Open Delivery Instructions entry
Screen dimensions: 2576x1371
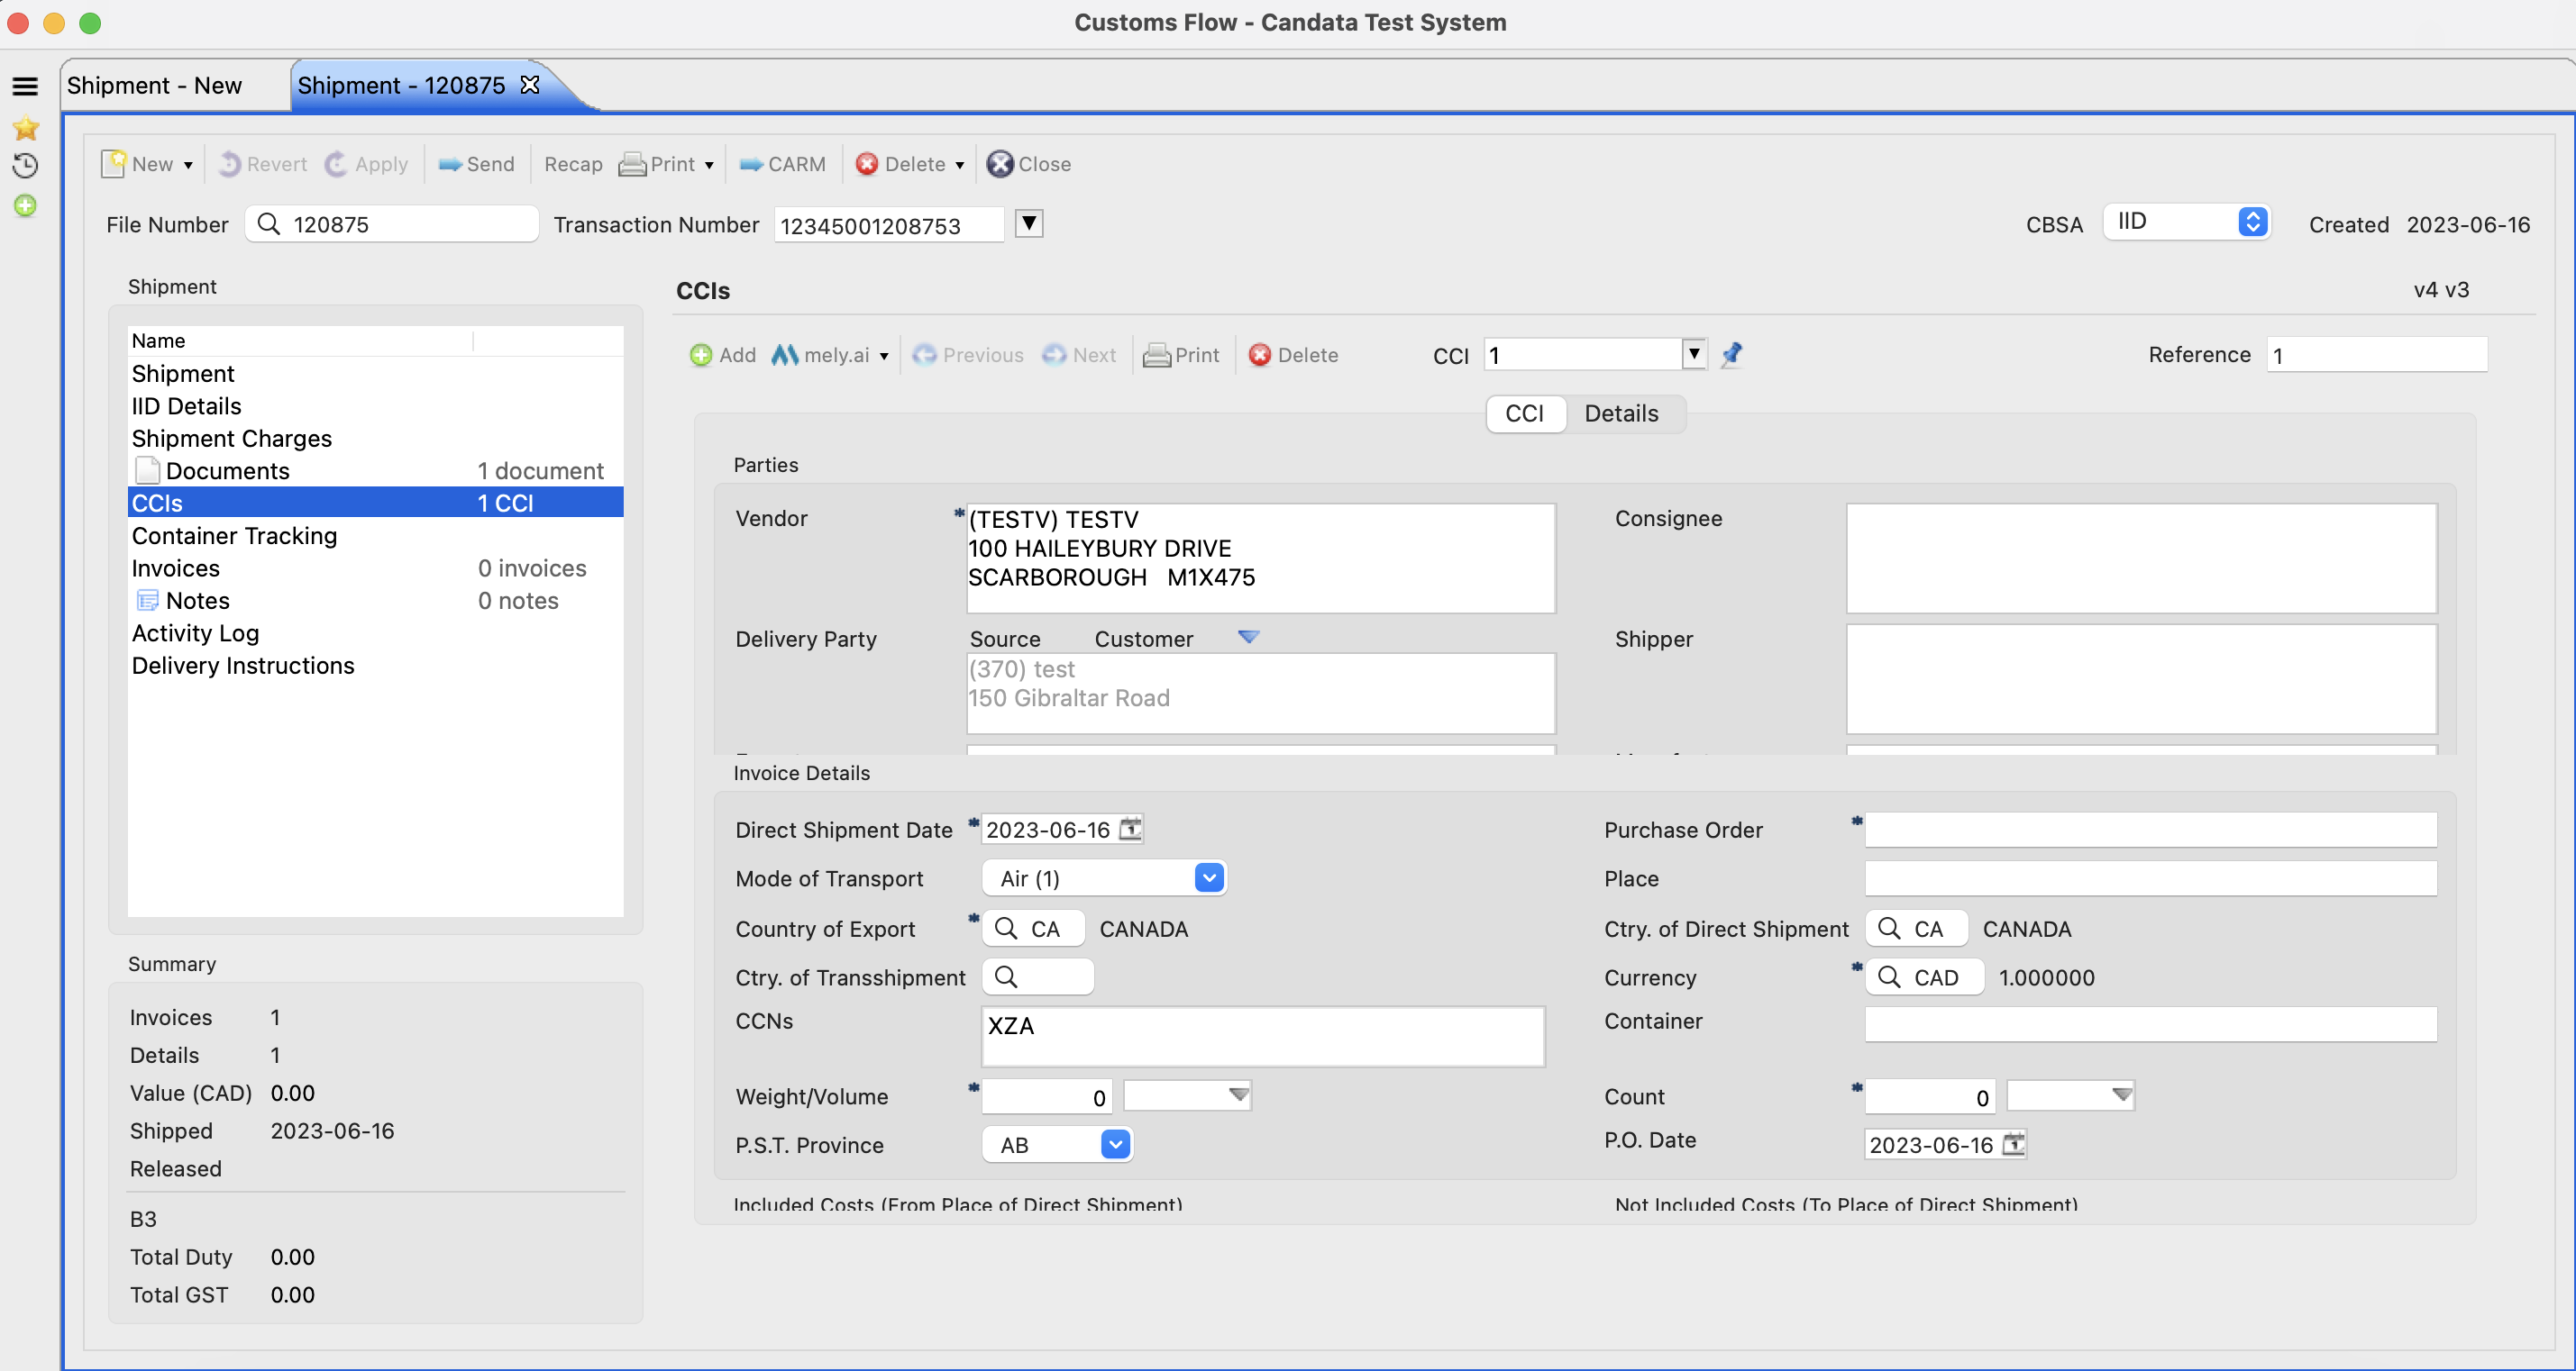(x=375, y=666)
